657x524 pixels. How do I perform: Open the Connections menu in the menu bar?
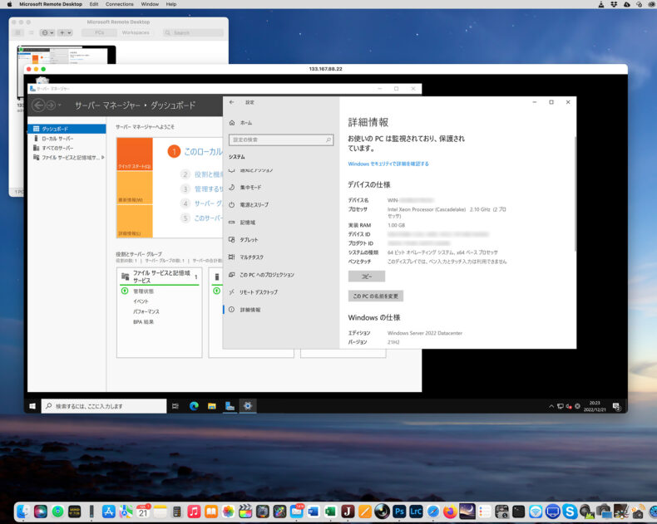(x=119, y=4)
